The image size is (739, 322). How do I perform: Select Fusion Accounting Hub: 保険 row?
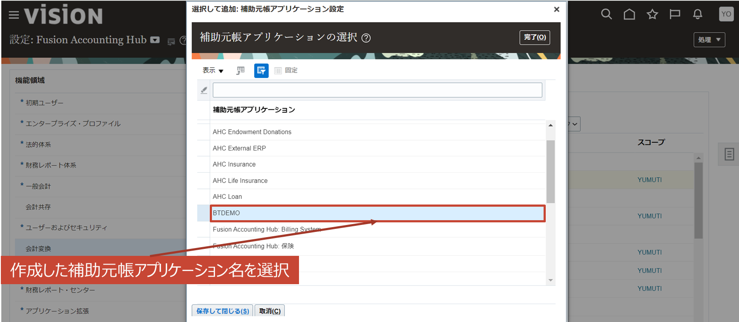pyautogui.click(x=377, y=246)
